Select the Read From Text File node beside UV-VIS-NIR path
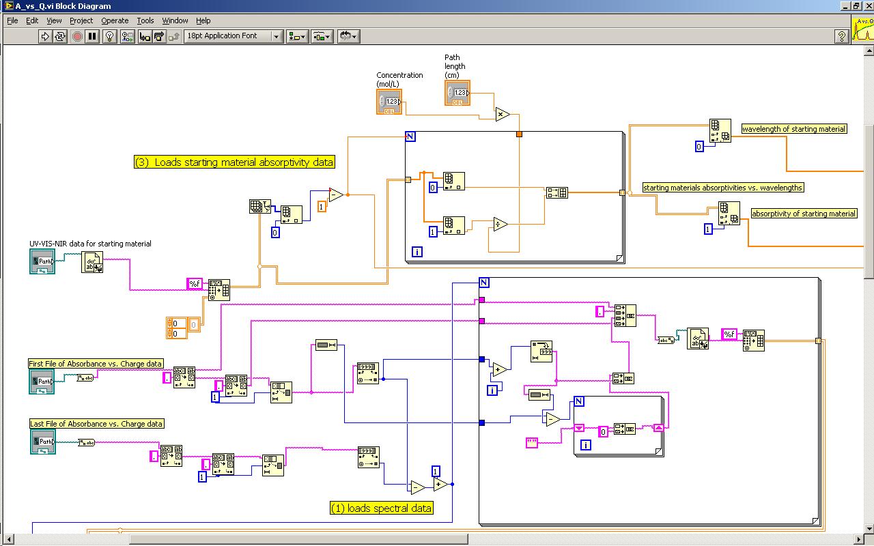 click(x=92, y=262)
